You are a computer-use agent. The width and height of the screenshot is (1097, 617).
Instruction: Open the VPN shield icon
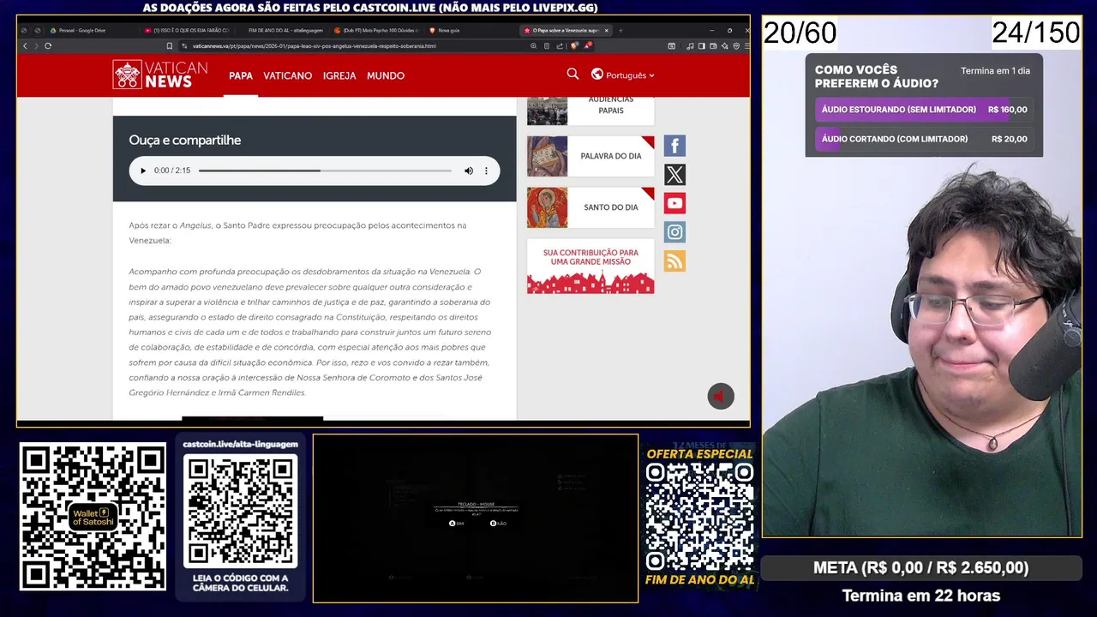(x=736, y=45)
